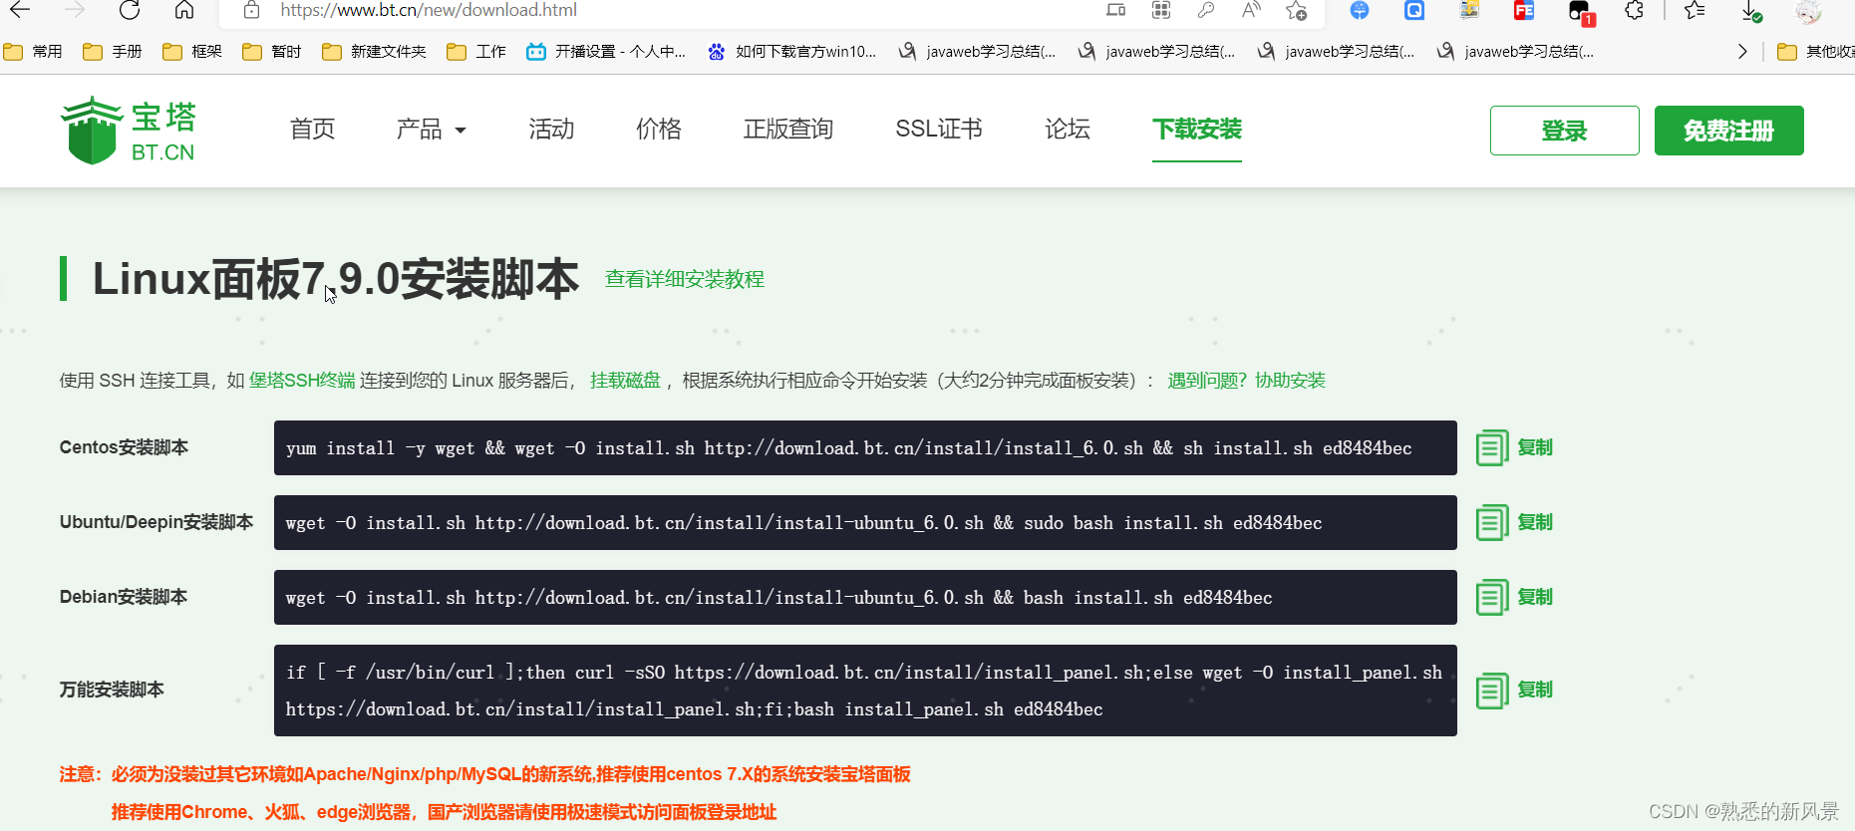Open 查看详细安装教程 link

point(685,280)
